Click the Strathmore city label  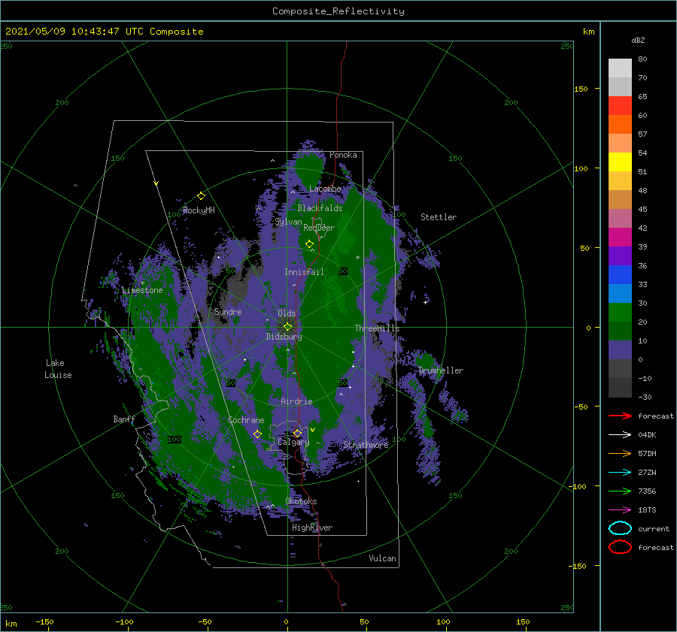366,445
